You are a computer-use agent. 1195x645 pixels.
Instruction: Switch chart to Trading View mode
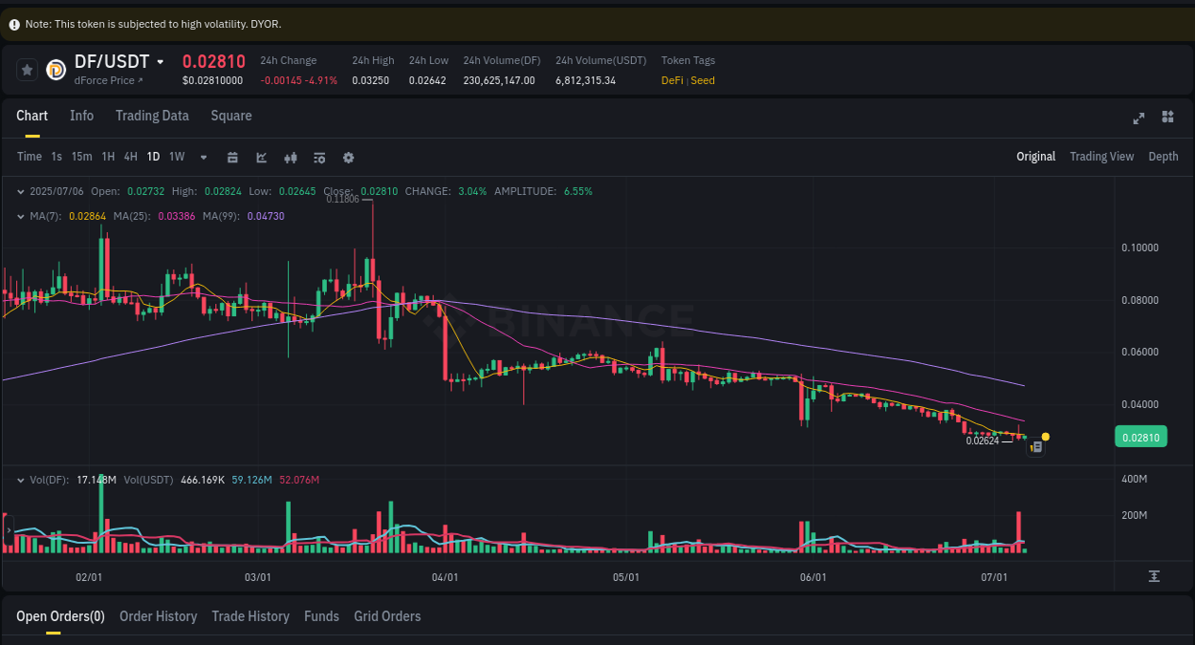[x=1101, y=156]
